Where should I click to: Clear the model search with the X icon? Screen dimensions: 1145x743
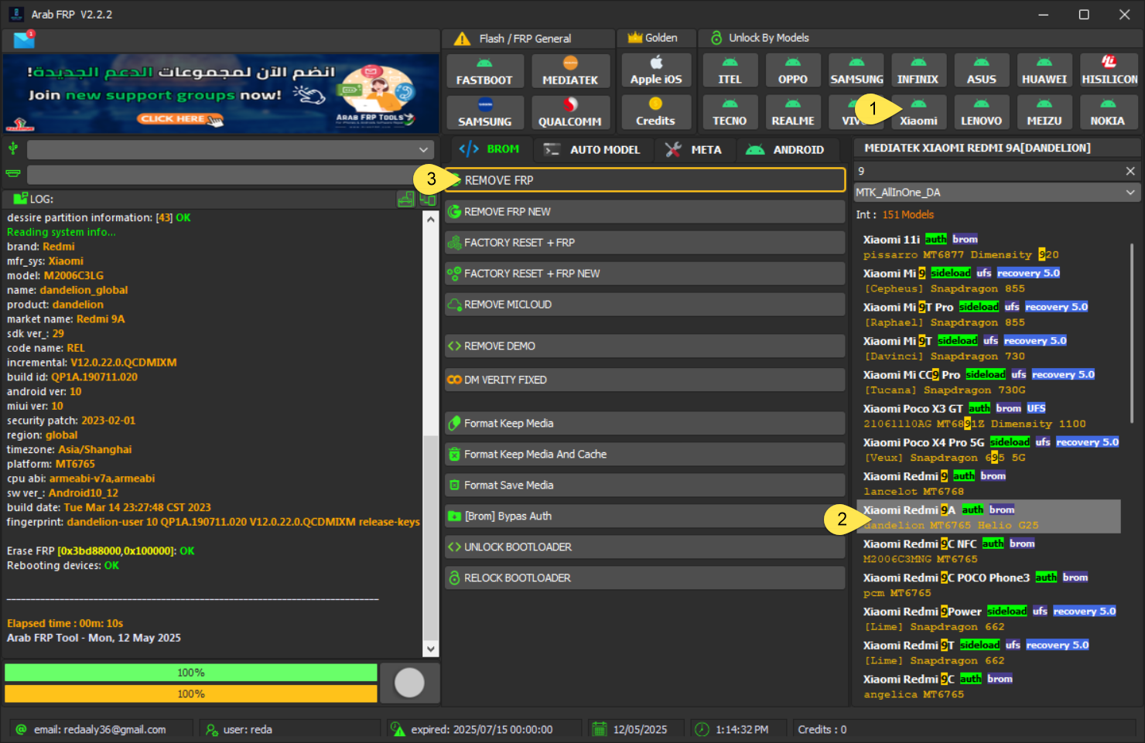(x=1130, y=171)
